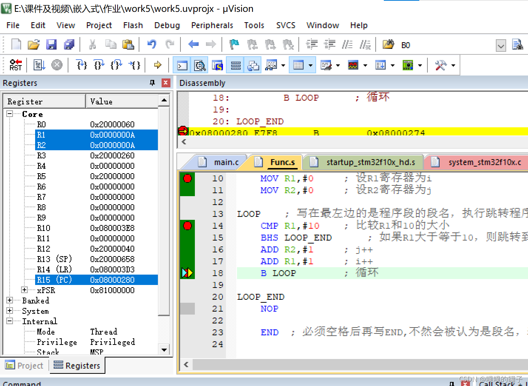Click the Cut scissors icon
This screenshot has height=386, width=528.
[92, 45]
